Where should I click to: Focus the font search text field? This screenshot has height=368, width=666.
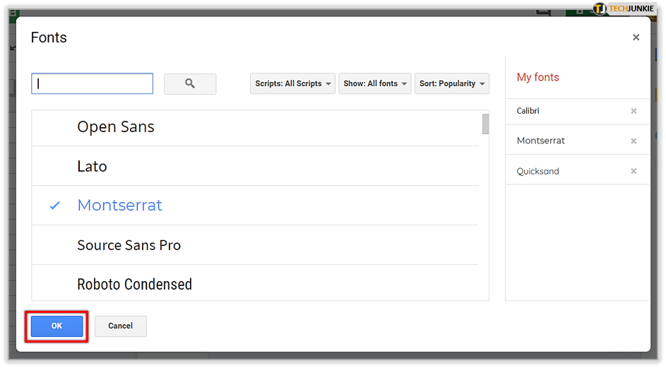coord(93,83)
